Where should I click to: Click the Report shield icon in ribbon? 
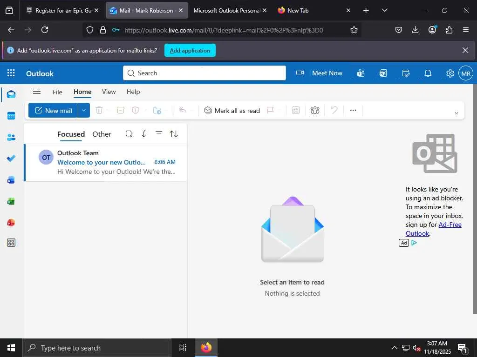pos(136,110)
